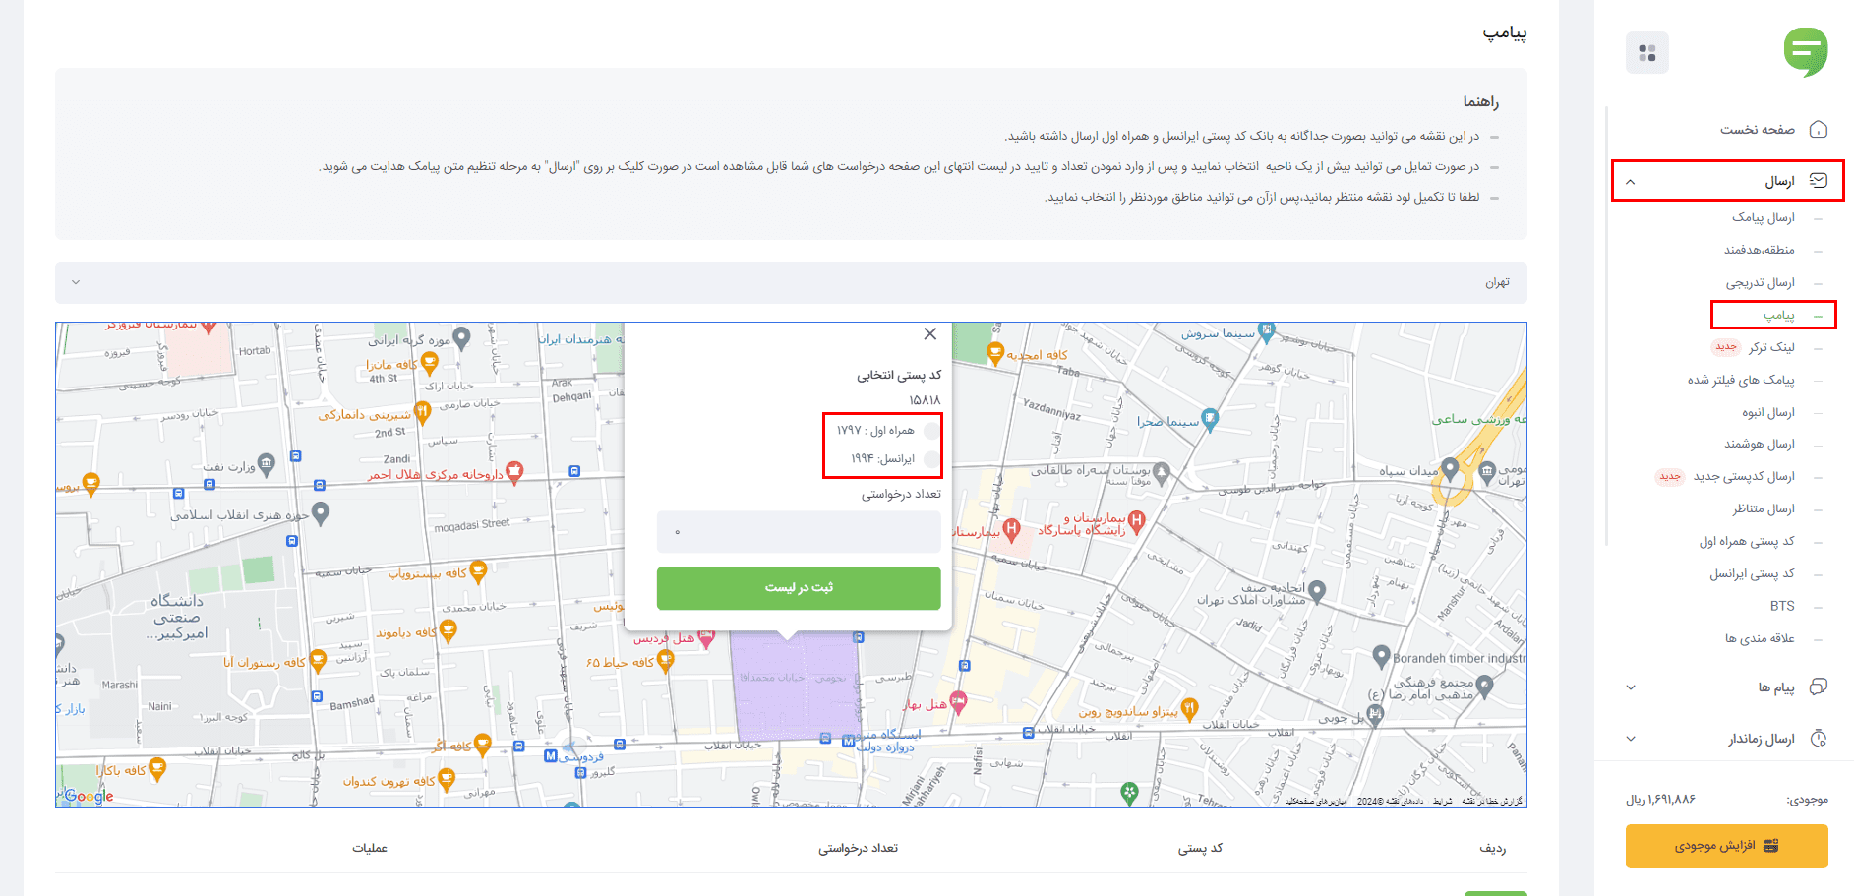This screenshot has width=1854, height=896.
Task: Click the Borandeh timber industry map pin
Action: [x=1381, y=656]
